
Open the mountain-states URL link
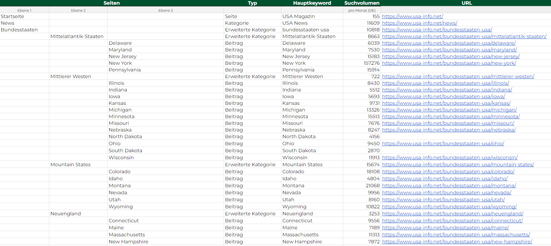click(x=458, y=165)
